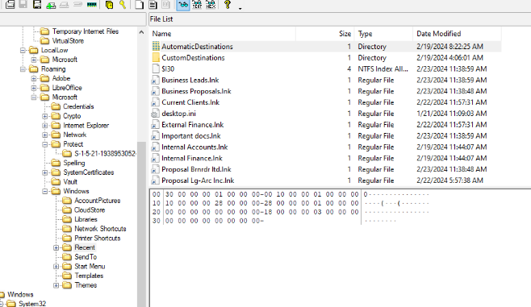This screenshot has height=307, width=531.
Task: Expand the Internet Explorer tree node
Action: pos(44,126)
